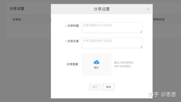Click the 确定 confirm button
181x102 pixels.
[x=95, y=87]
